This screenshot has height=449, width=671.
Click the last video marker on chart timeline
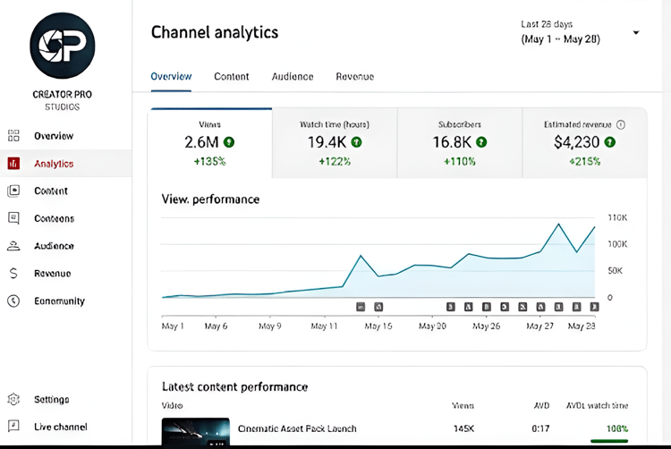594,307
